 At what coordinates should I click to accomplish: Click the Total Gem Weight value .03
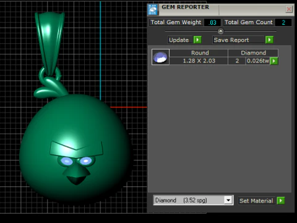pyautogui.click(x=212, y=22)
